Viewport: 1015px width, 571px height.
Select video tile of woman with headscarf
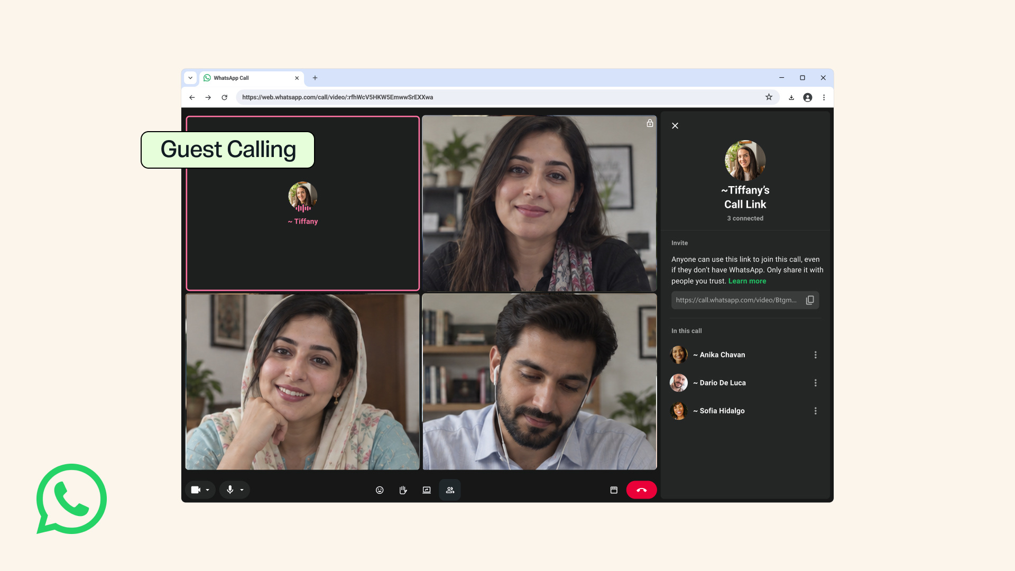[302, 382]
